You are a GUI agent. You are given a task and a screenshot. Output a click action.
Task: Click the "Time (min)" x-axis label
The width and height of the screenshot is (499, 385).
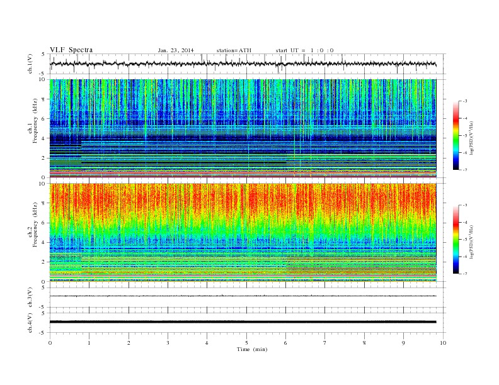pyautogui.click(x=252, y=349)
